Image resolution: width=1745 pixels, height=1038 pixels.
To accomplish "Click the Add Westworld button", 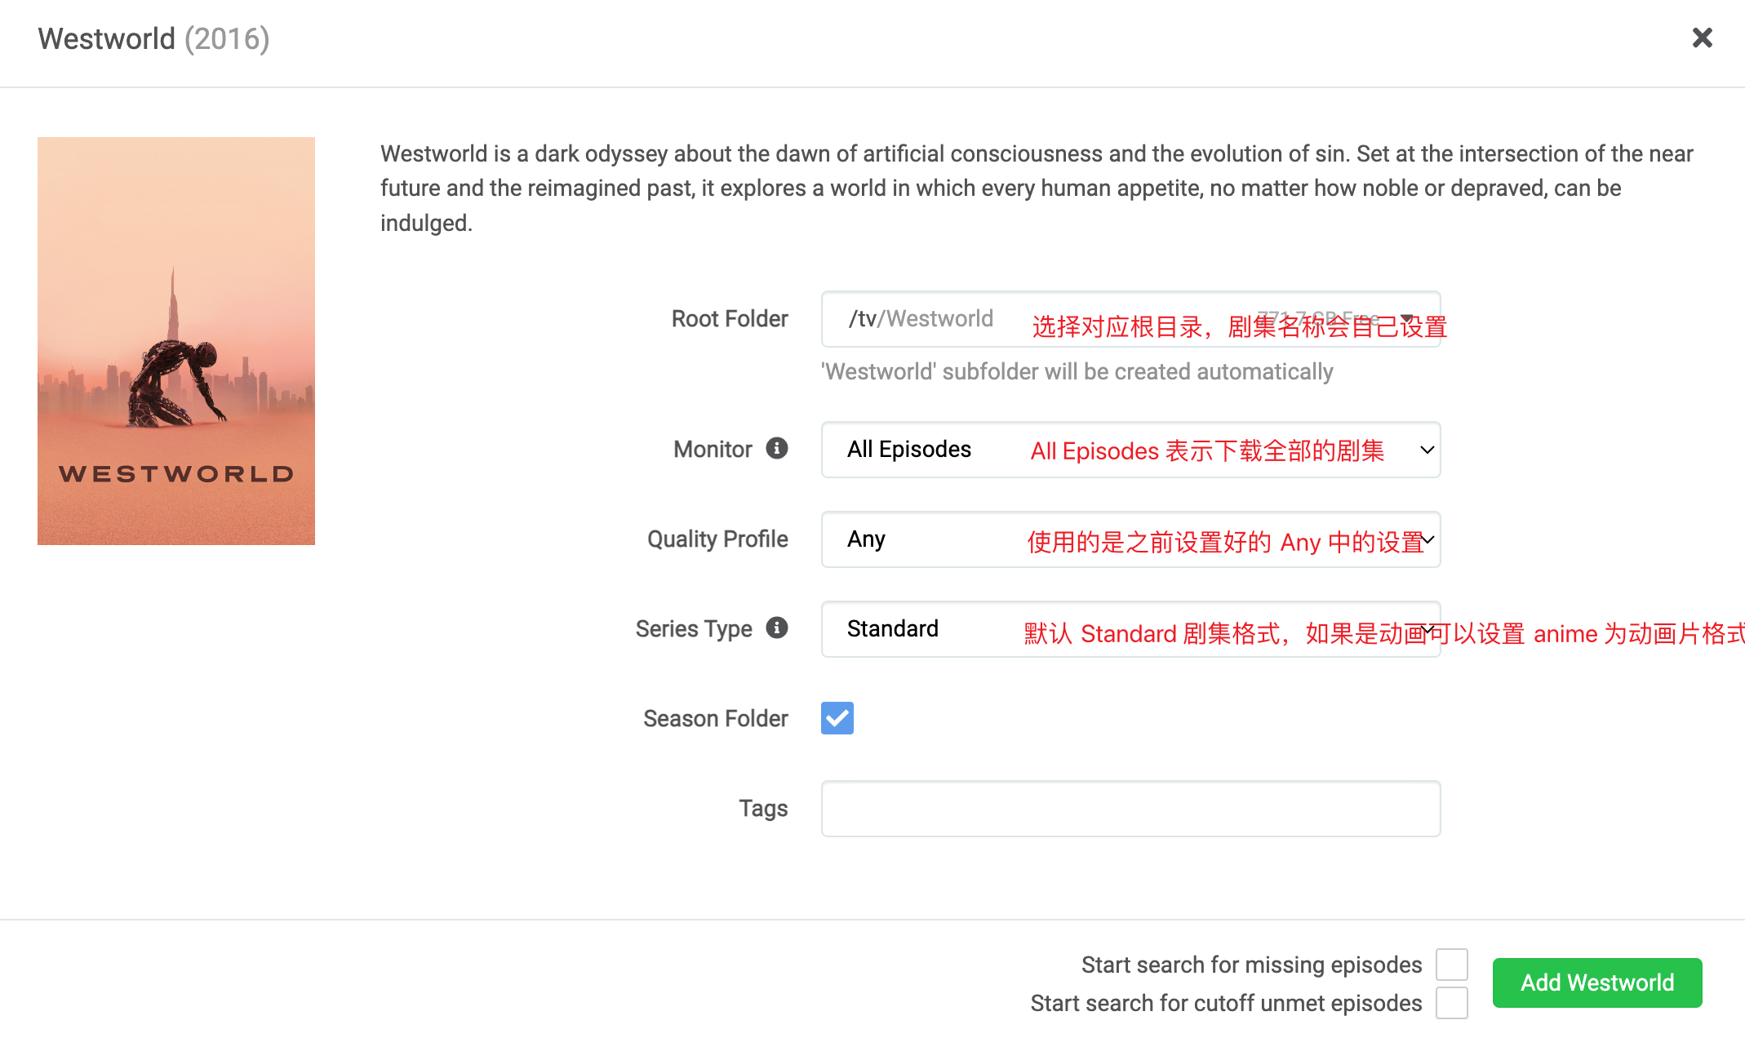I will coord(1597,983).
